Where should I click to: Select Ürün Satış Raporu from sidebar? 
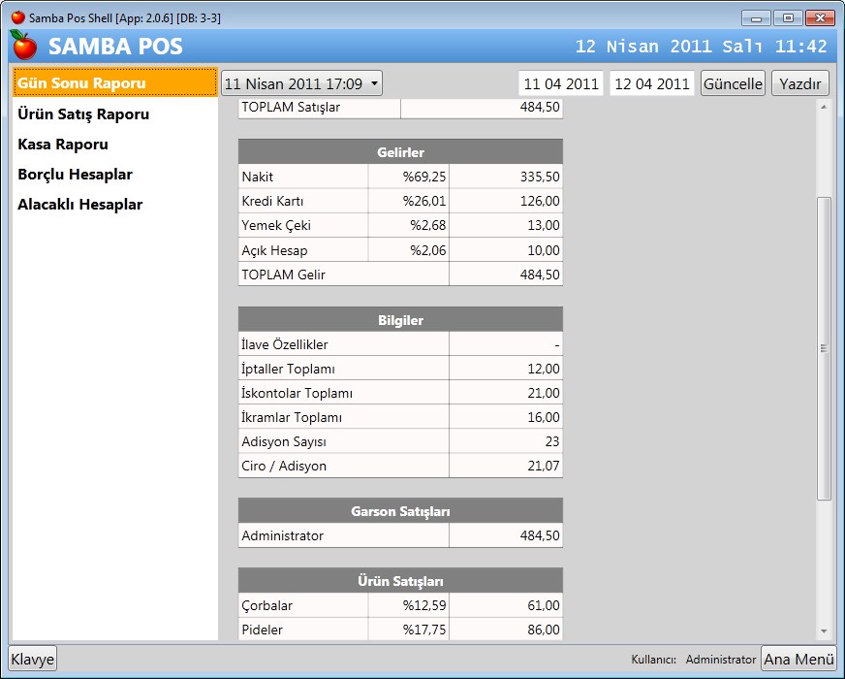83,114
